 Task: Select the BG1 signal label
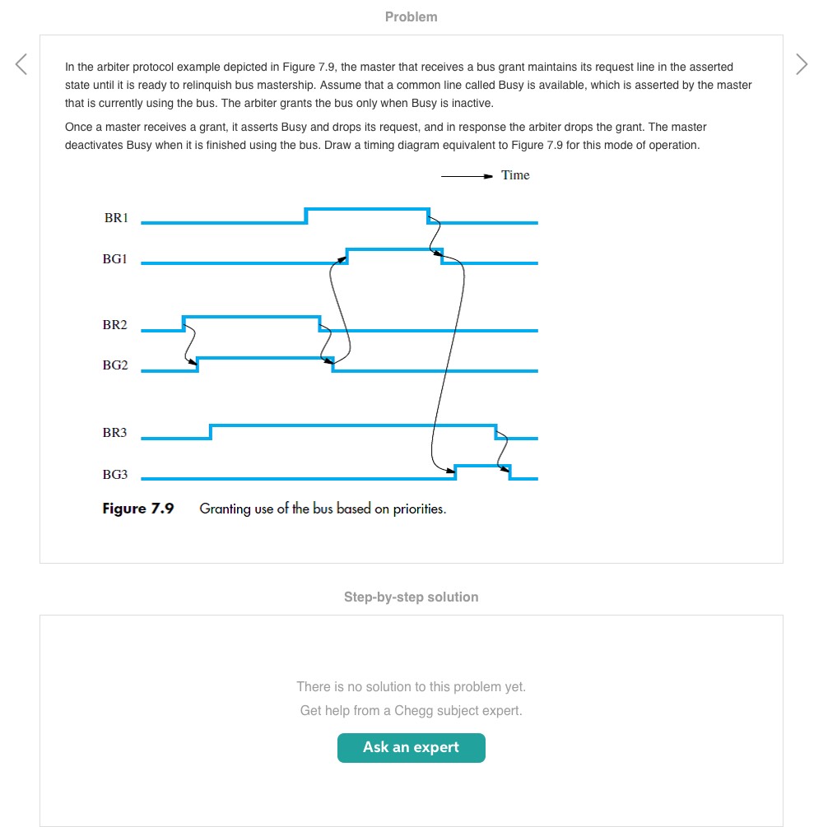click(x=115, y=258)
